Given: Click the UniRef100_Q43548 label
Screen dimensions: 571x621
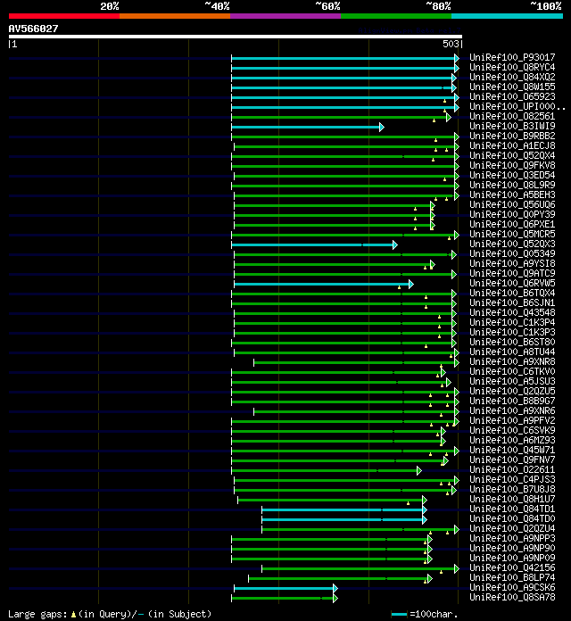Looking at the screenshot, I should (512, 313).
